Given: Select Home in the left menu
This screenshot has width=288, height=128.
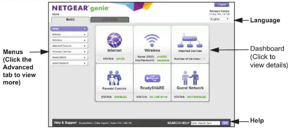Looking at the screenshot, I should point(69,28).
